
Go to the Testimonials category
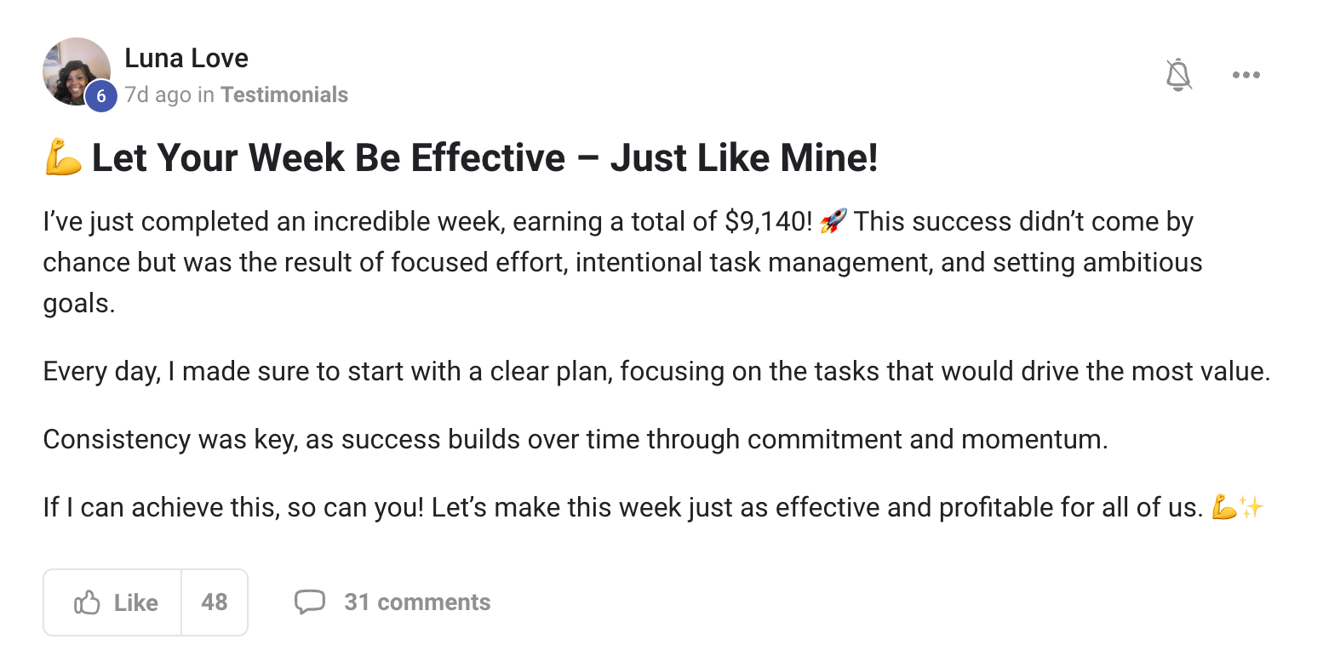click(284, 94)
